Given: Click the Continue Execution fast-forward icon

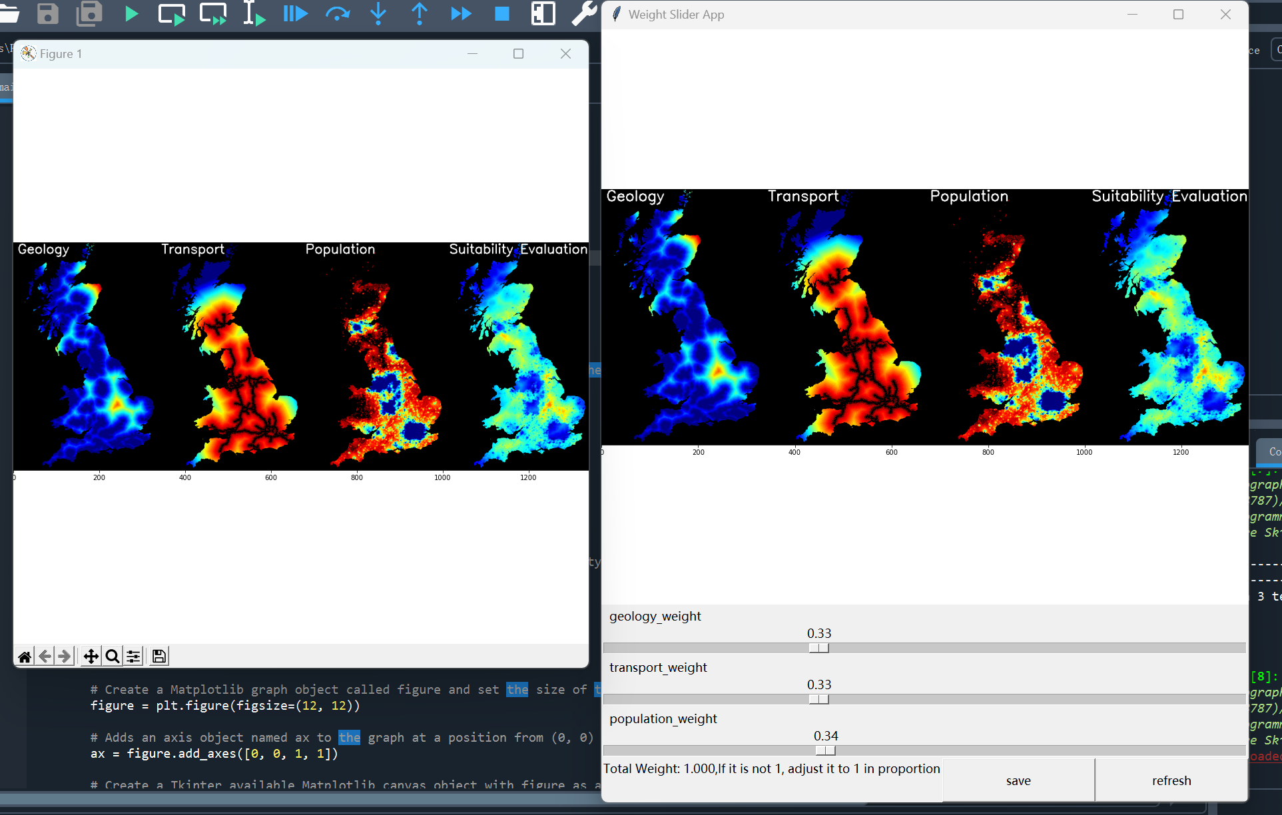Looking at the screenshot, I should 461,13.
